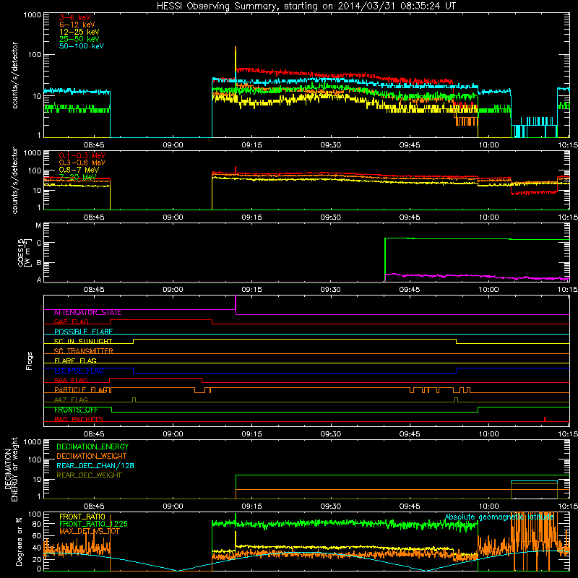
Task: Click the FLARE_FLAG label
Action: (x=75, y=361)
